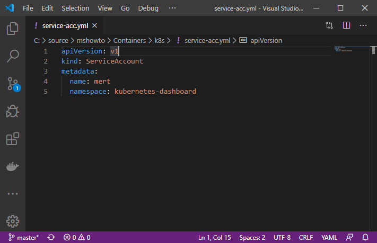Screen dimensions: 377x243
Task: Synchronize changes via status bar icon
Action: 51,238
